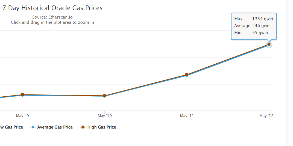Click the May '12 axis label
Image resolution: width=293 pixels, height=146 pixels.
[x=266, y=116]
